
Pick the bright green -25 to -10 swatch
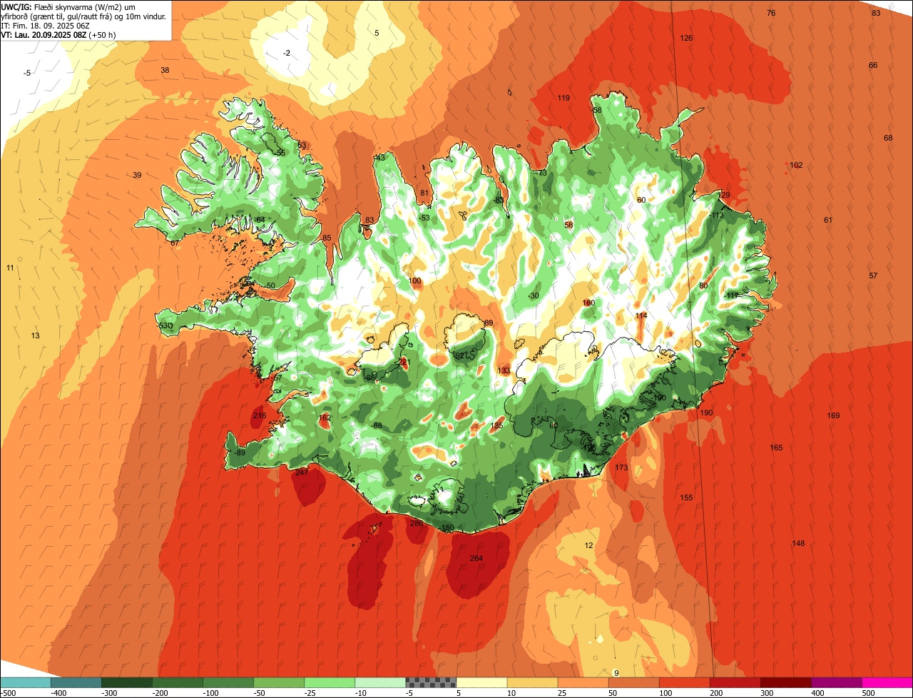(x=330, y=682)
